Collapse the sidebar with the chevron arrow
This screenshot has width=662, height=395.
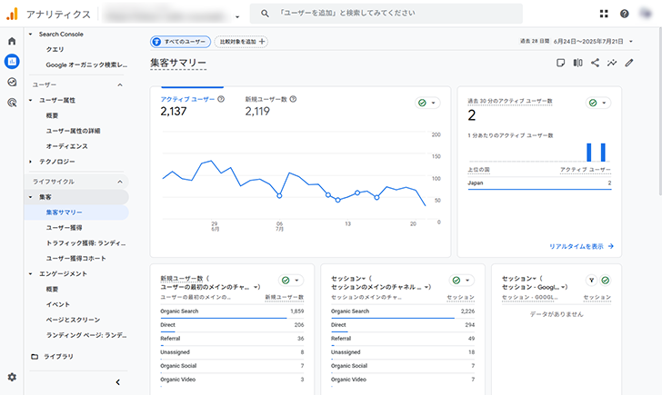118,382
